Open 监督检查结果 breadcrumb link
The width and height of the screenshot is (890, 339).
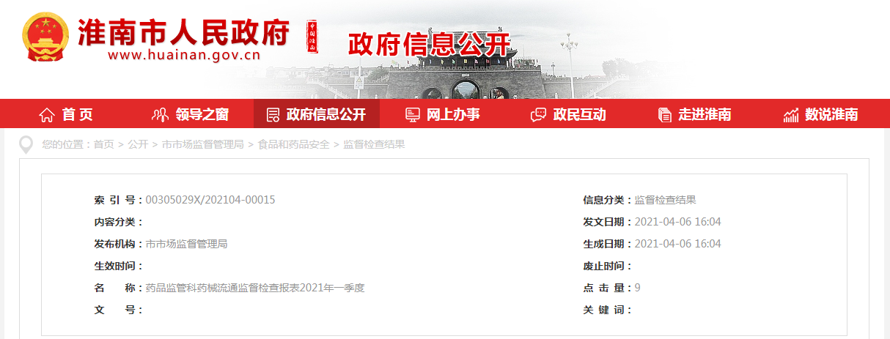pos(374,144)
